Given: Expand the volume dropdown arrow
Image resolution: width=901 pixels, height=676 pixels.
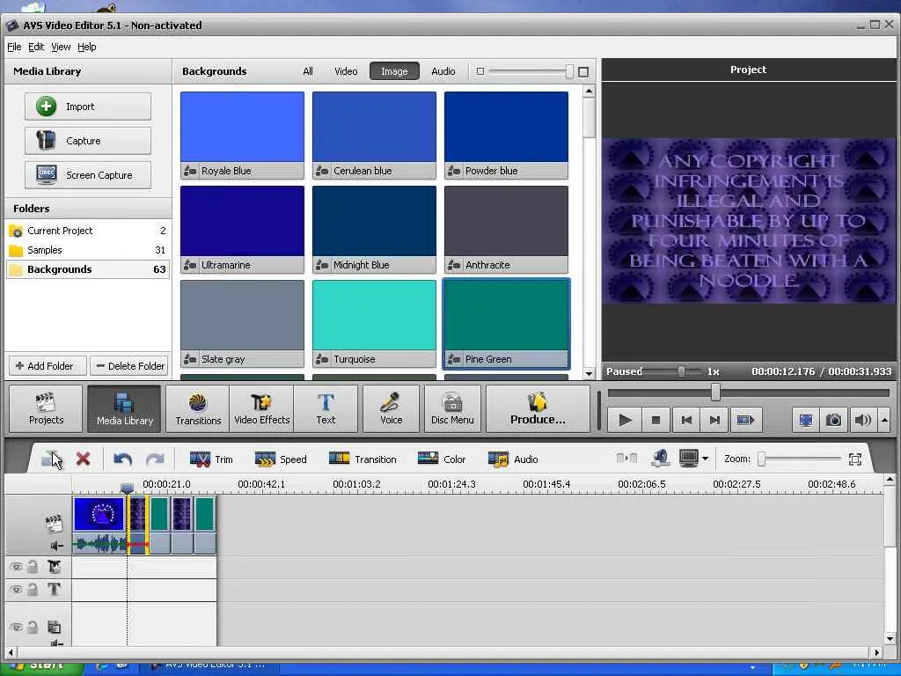Looking at the screenshot, I should pyautogui.click(x=883, y=421).
